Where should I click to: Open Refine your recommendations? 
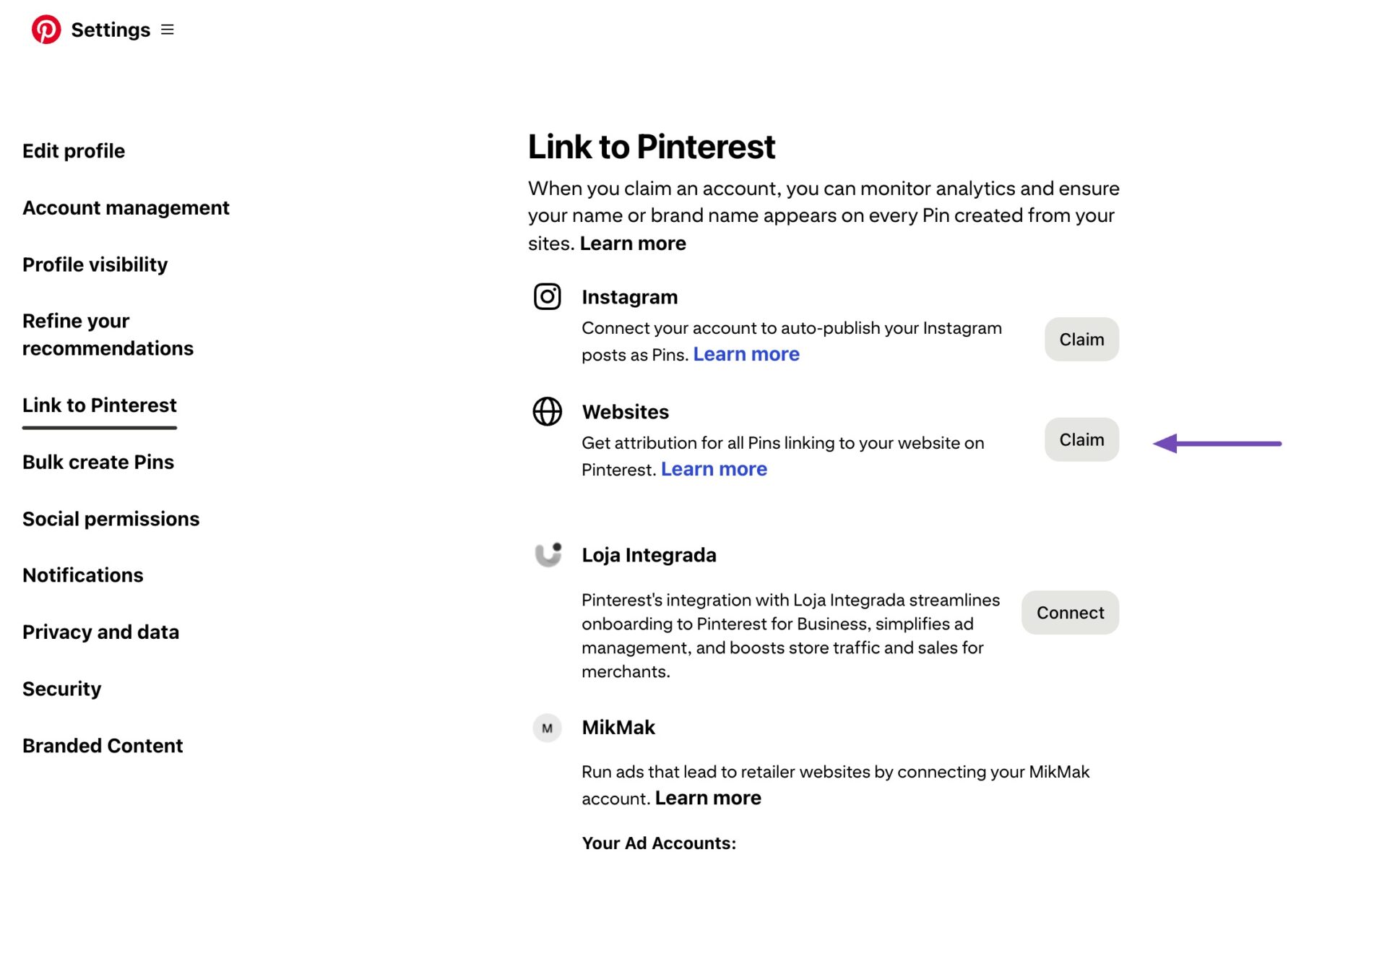click(x=108, y=334)
